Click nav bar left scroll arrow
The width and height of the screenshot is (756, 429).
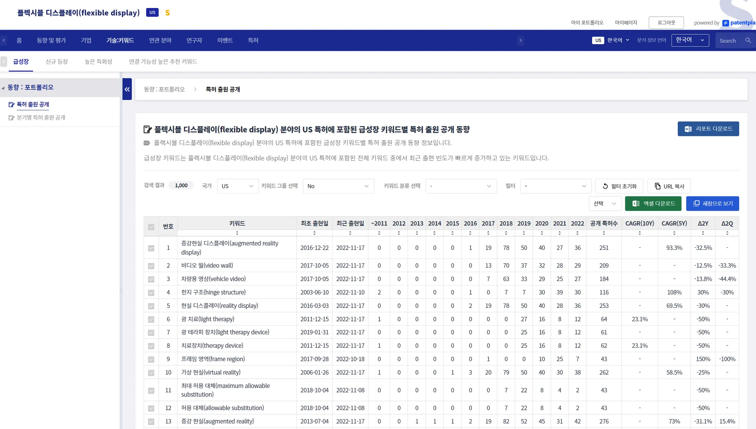(4, 40)
